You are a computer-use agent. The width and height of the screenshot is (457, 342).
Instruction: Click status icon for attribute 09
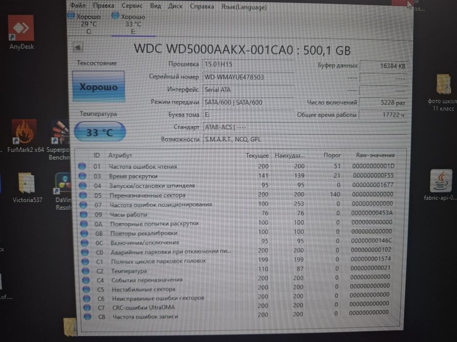[x=84, y=214]
